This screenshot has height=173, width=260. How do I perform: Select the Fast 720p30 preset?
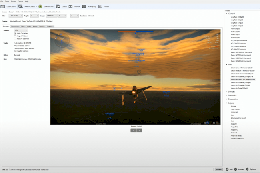tap(235, 32)
